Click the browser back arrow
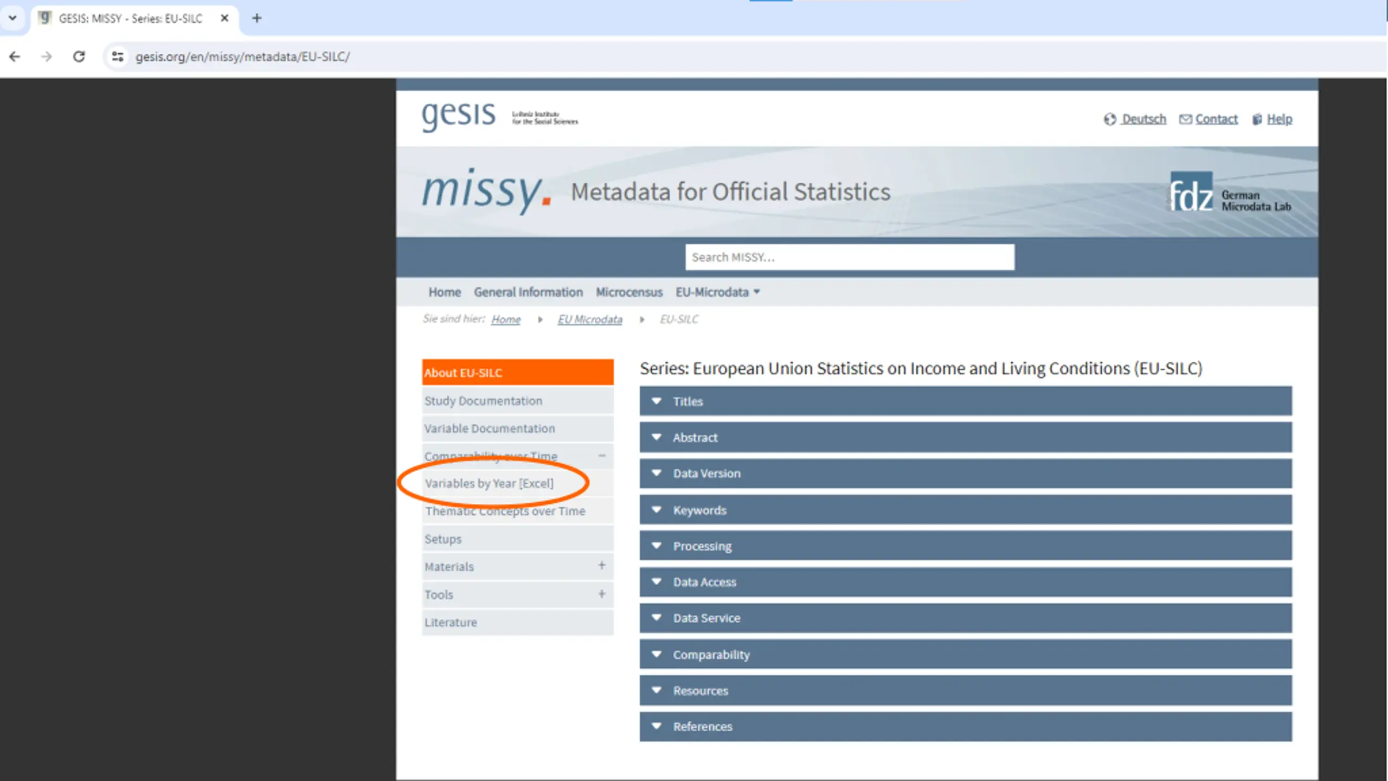Image resolution: width=1388 pixels, height=781 pixels. (15, 56)
